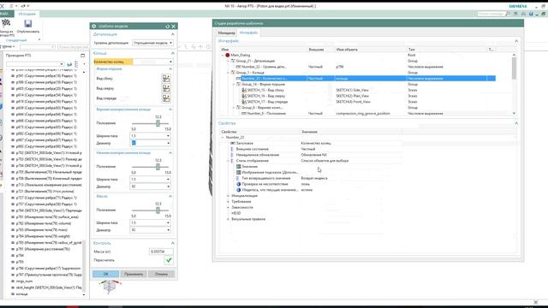
Task: Click the blue icon of mismatch check property
Action: (x=238, y=184)
